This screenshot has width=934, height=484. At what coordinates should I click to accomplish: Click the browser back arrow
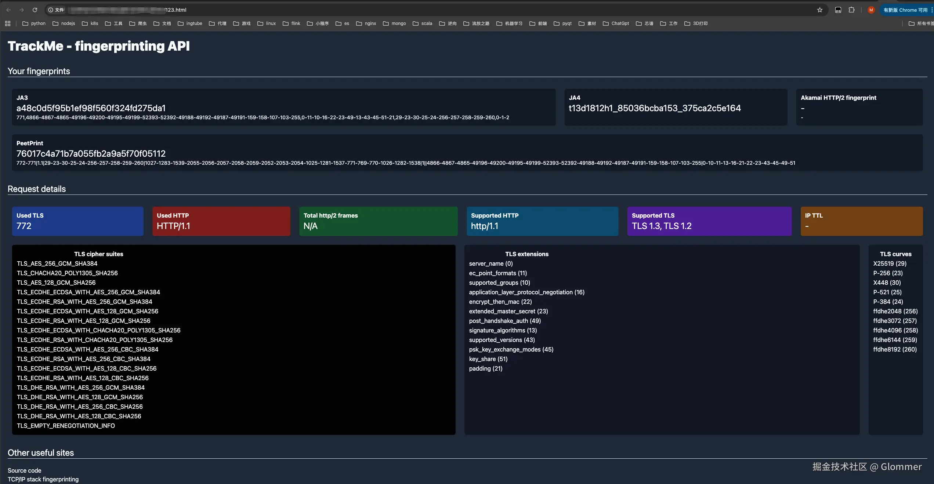click(x=8, y=10)
